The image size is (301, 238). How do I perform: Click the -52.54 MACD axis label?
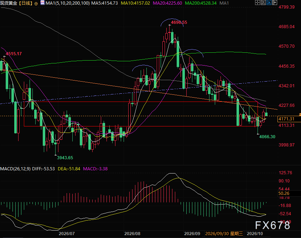tap(285, 214)
